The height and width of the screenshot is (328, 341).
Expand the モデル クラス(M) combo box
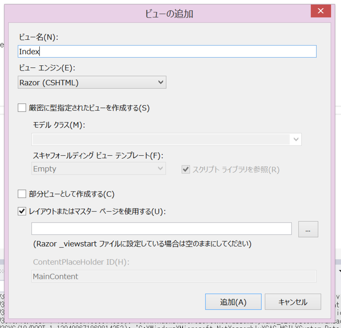296,139
